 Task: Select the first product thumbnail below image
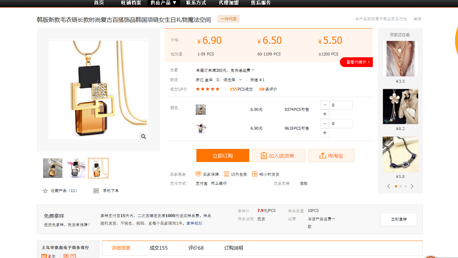click(53, 168)
